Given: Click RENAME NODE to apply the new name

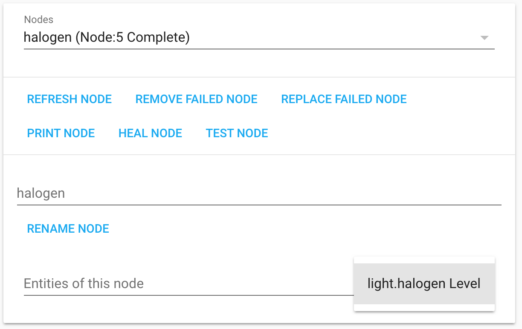Looking at the screenshot, I should point(68,228).
